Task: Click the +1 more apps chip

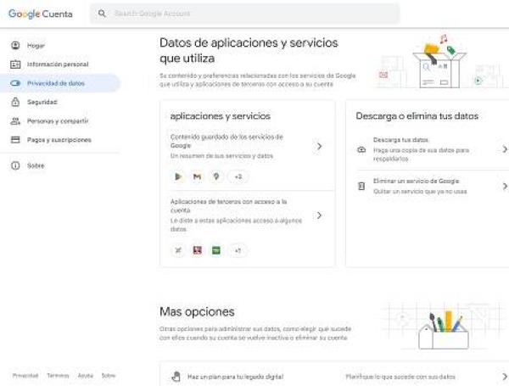Action: 238,250
